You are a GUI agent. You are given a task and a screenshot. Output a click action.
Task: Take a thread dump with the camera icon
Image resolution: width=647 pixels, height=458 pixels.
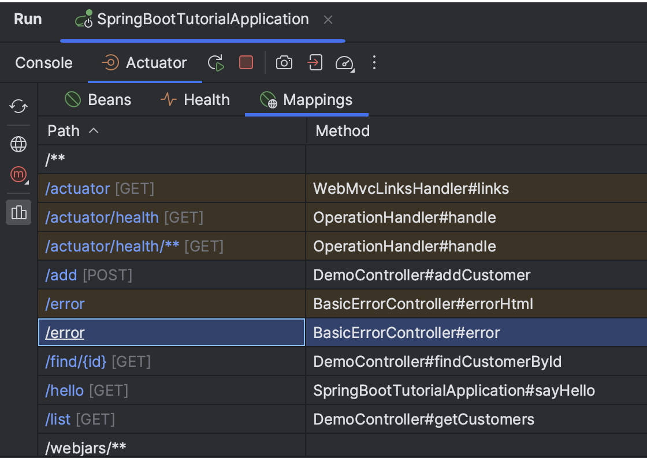pos(284,62)
